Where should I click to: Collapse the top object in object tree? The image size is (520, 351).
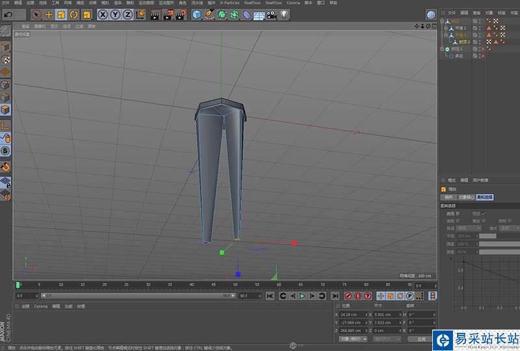click(x=442, y=21)
